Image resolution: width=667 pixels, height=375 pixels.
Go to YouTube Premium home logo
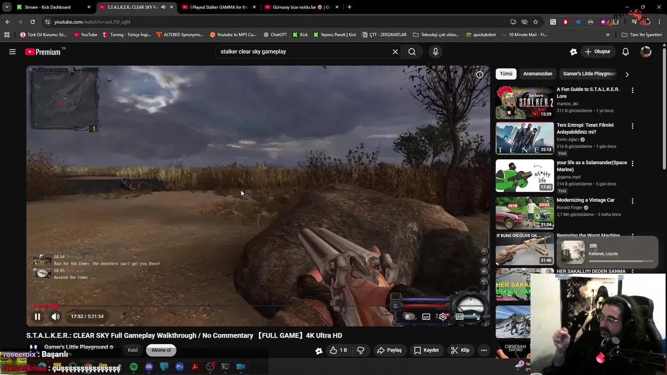[43, 52]
